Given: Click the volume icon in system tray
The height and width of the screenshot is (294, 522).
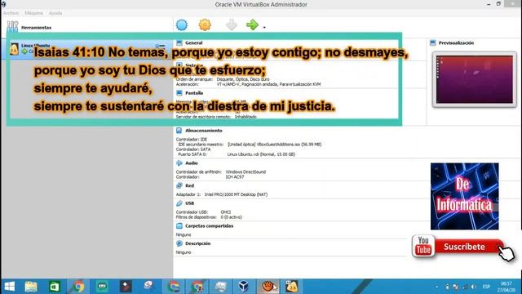Looking at the screenshot, I should (473, 287).
